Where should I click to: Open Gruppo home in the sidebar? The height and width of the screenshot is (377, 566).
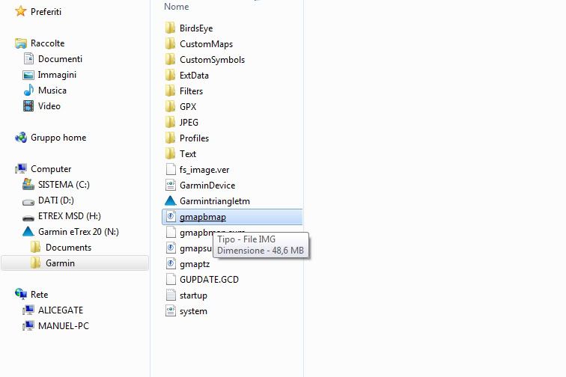pyautogui.click(x=58, y=138)
